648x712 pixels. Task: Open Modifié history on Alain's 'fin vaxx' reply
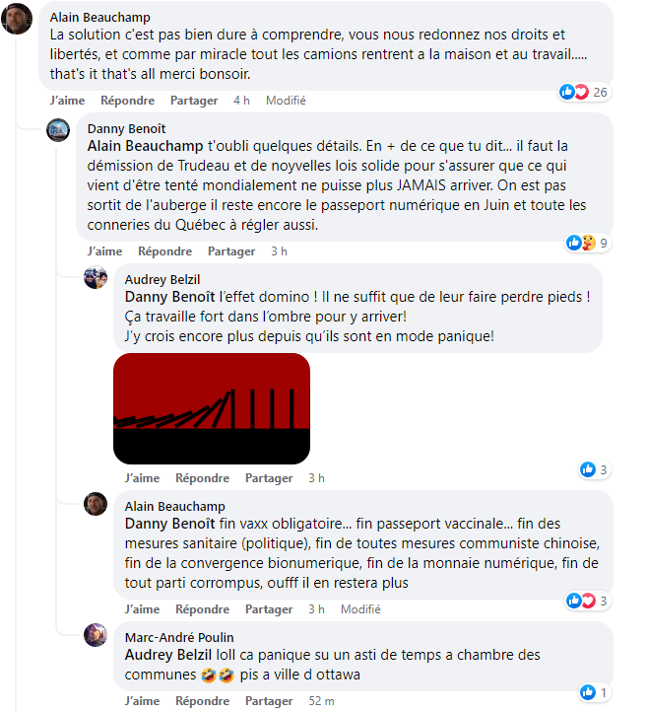360,609
